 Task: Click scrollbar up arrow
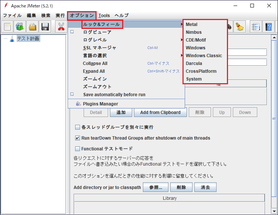click(274, 38)
